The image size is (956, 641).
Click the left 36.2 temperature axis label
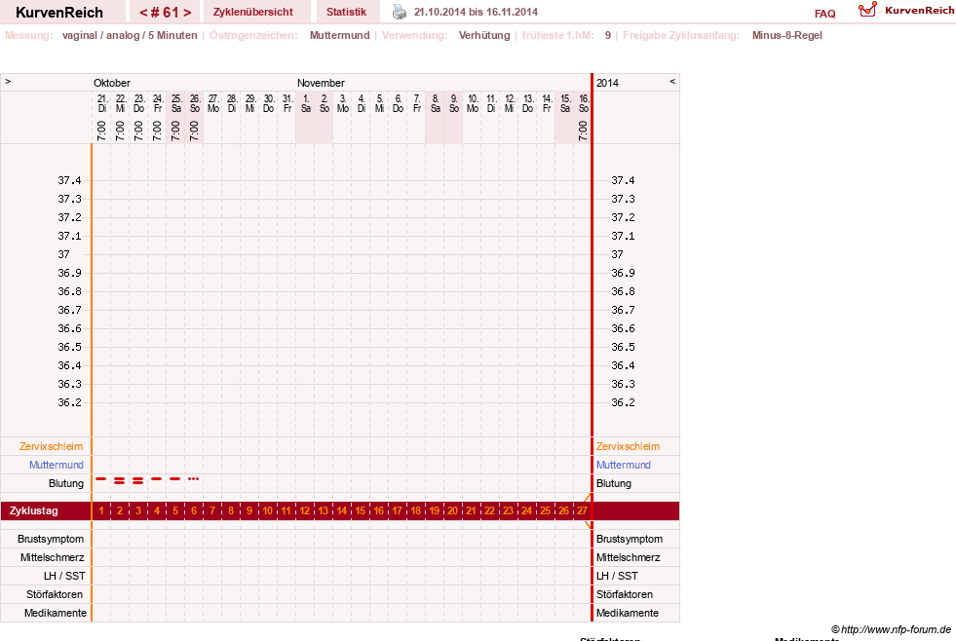pos(69,402)
